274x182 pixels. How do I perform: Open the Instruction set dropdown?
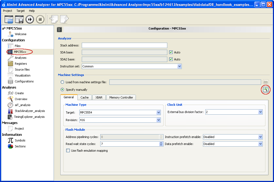click(x=179, y=66)
